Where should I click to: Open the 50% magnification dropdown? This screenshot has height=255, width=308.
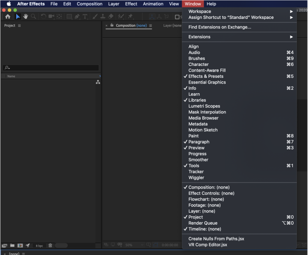click(134, 245)
